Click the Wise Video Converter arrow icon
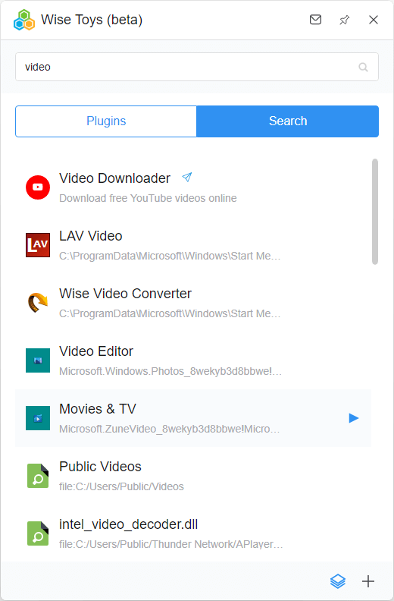 click(38, 303)
